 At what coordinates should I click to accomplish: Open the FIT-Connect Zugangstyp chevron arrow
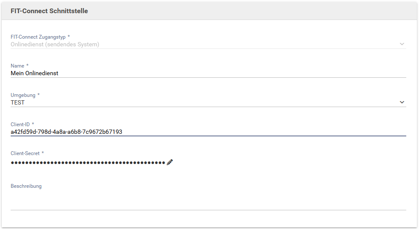402,44
